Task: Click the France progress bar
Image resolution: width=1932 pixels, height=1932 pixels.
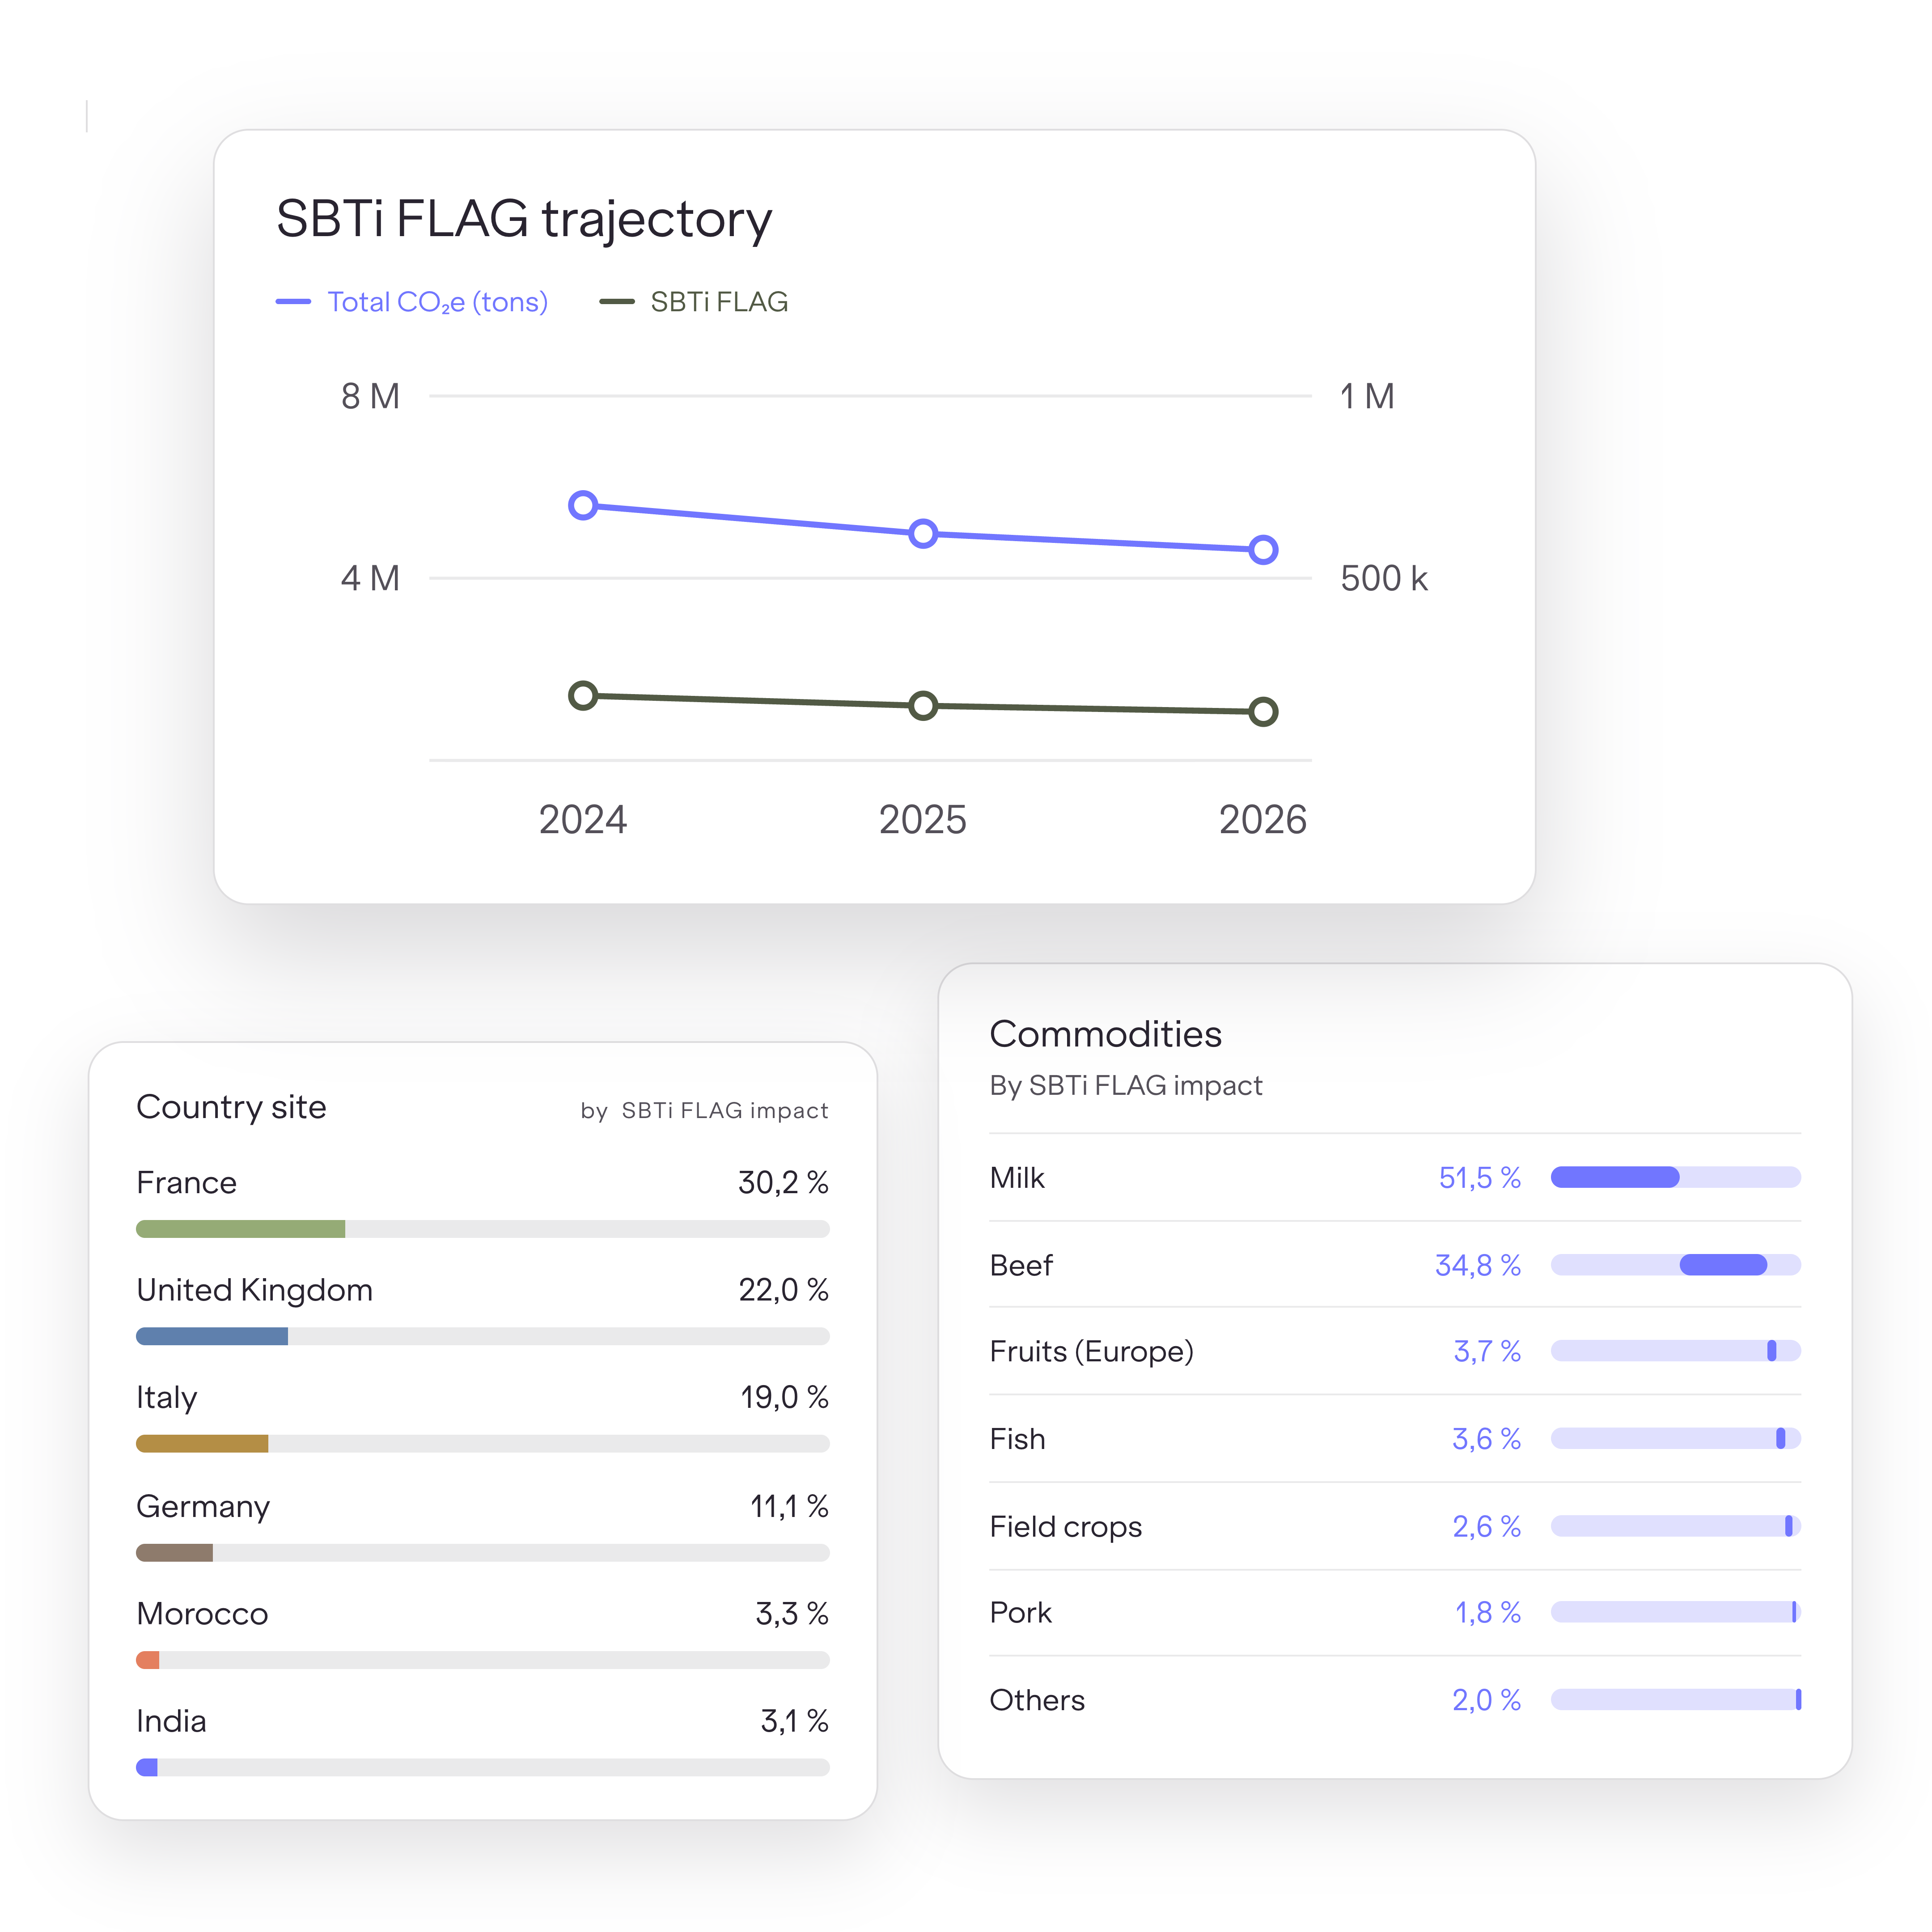Action: point(483,1229)
